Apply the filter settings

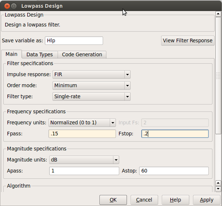coord(206,200)
